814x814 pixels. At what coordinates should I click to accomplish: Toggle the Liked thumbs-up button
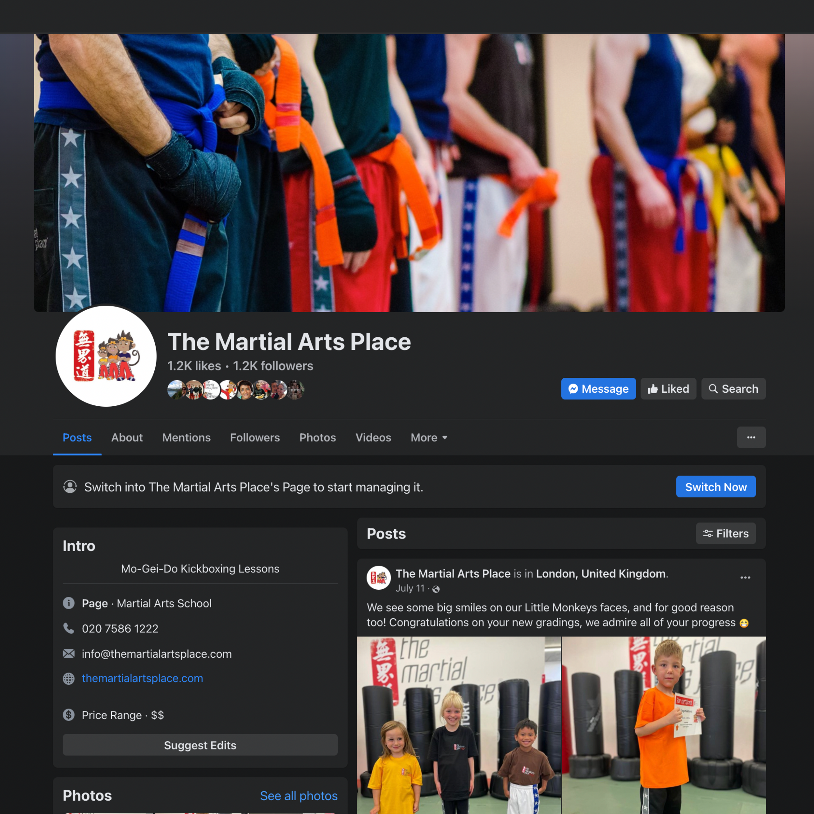point(668,388)
